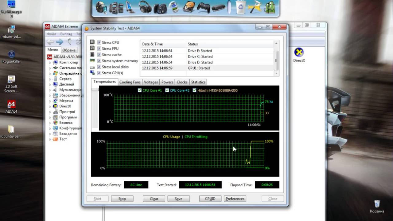Open Statistics tab
Image resolution: width=393 pixels, height=221 pixels.
tap(198, 82)
